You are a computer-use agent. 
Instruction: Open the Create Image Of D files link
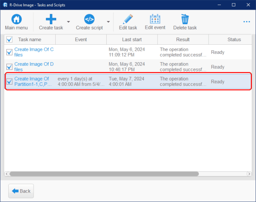tap(34, 67)
